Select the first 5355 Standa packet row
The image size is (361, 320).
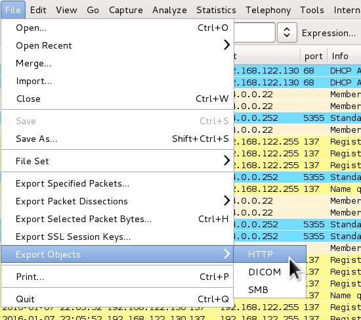297,118
